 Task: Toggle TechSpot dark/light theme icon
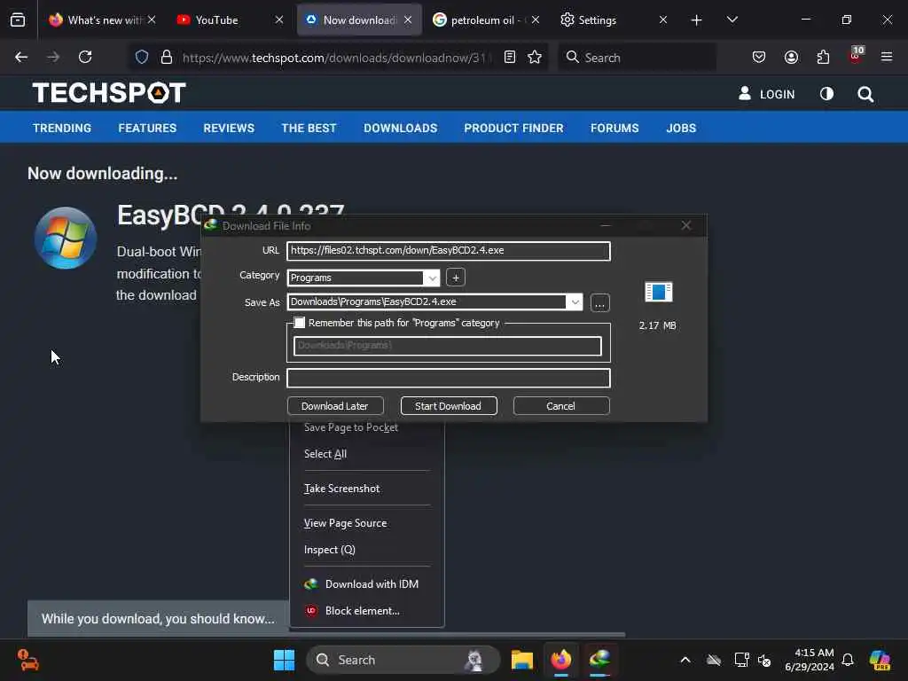click(826, 94)
